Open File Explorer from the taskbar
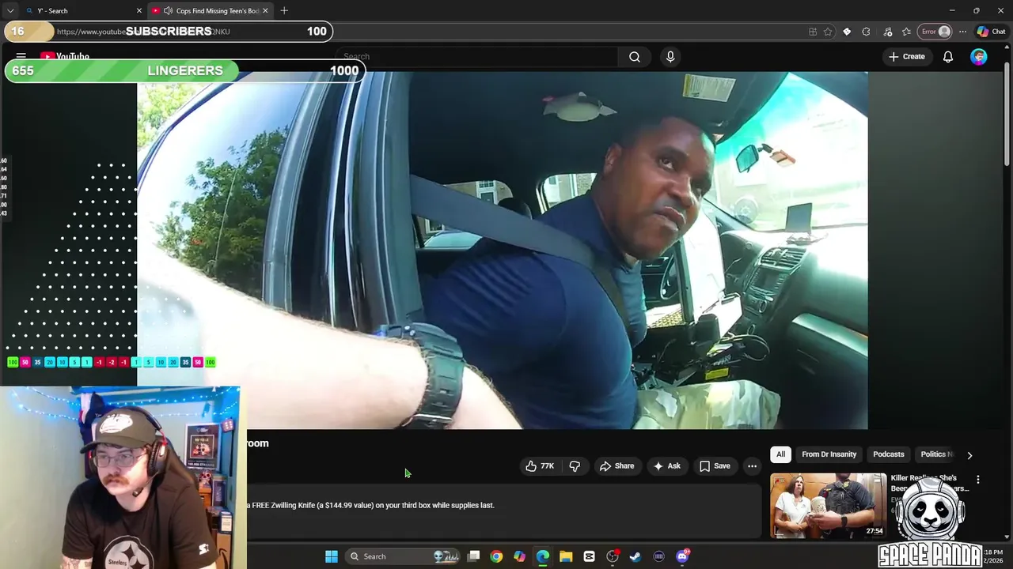 566,556
